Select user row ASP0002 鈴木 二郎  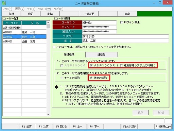24,37
